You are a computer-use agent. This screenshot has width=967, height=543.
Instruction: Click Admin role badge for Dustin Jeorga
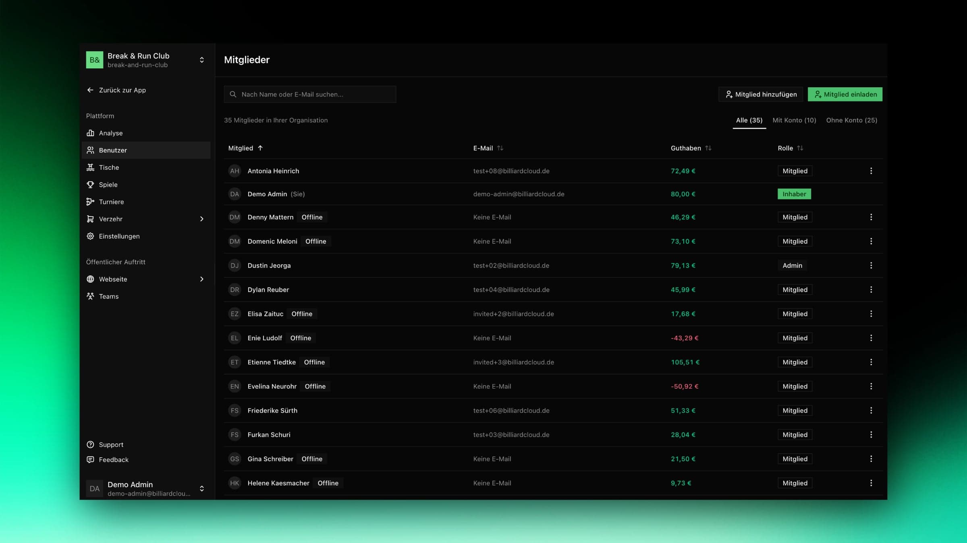coord(792,265)
